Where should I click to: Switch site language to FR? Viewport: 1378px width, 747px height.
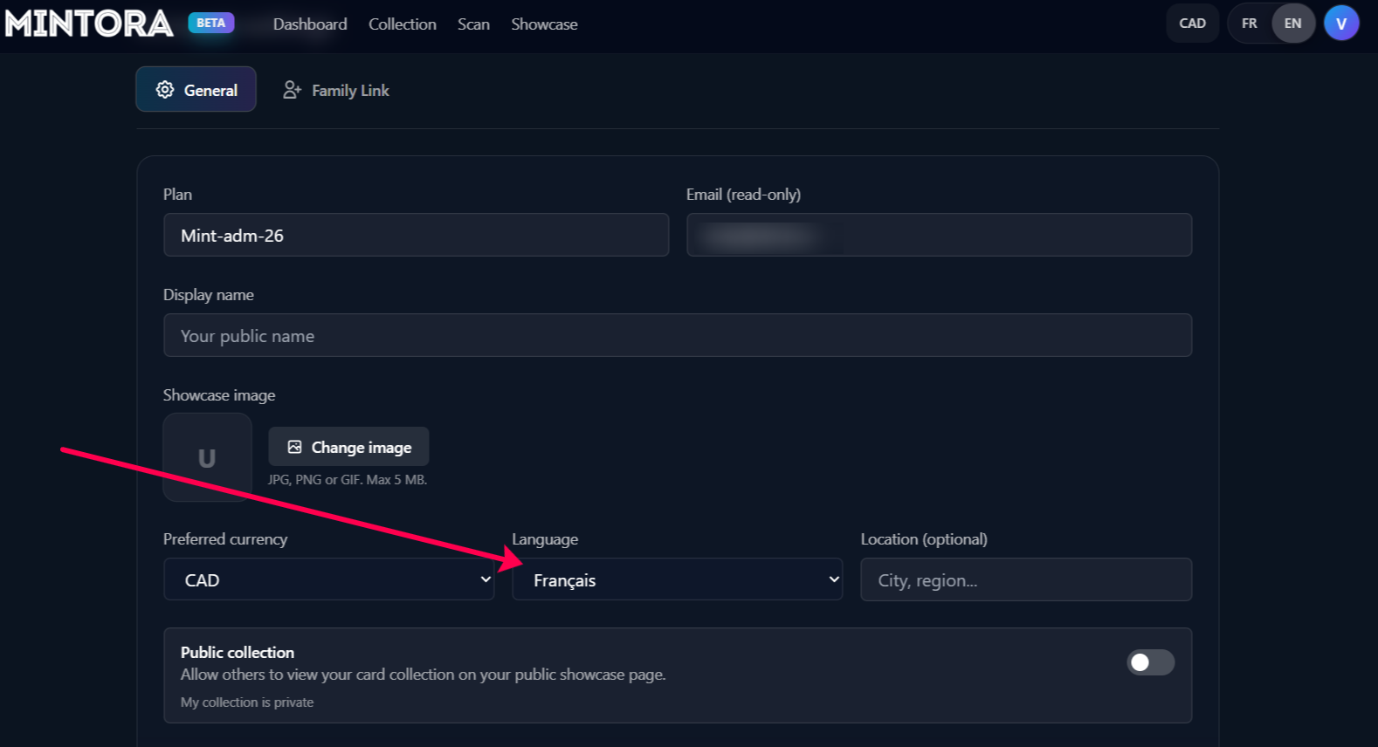click(1249, 24)
